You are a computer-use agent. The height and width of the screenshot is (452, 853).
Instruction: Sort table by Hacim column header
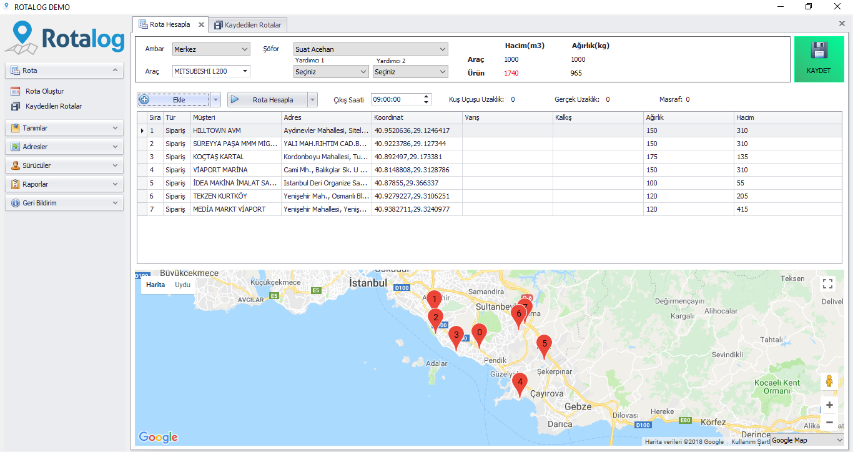click(x=788, y=117)
